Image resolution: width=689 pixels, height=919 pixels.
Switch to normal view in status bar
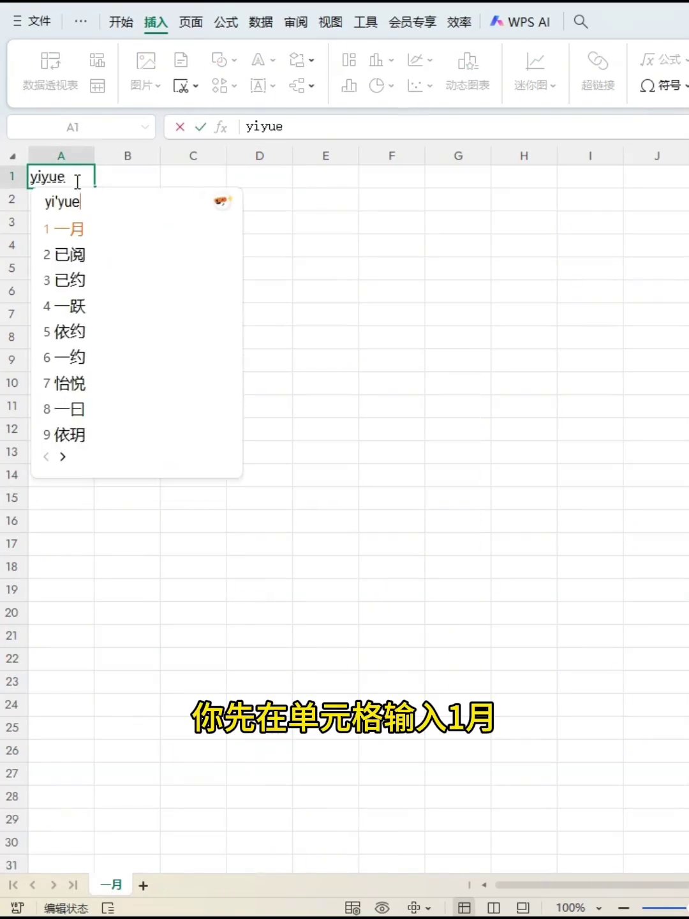tap(464, 908)
